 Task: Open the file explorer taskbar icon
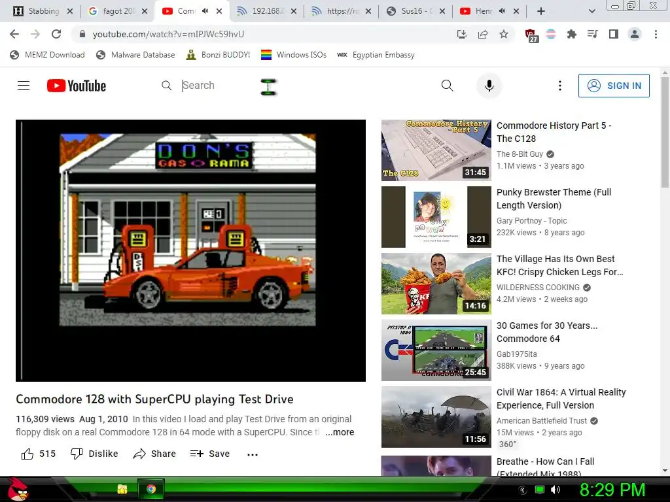(122, 489)
